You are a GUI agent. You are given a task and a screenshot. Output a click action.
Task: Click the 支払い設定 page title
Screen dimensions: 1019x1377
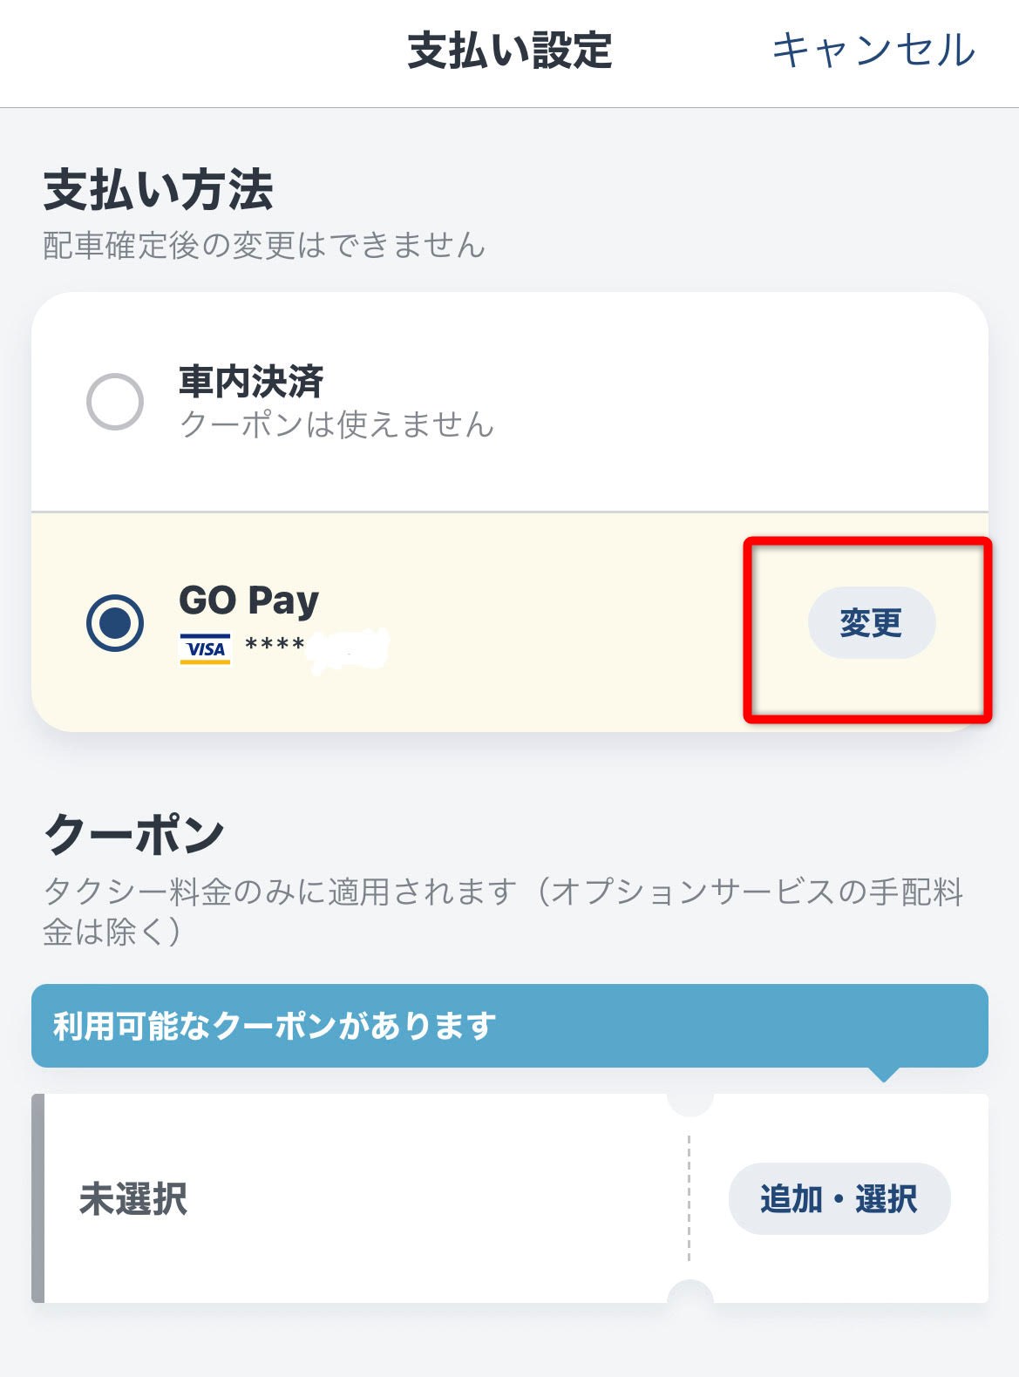(x=509, y=51)
